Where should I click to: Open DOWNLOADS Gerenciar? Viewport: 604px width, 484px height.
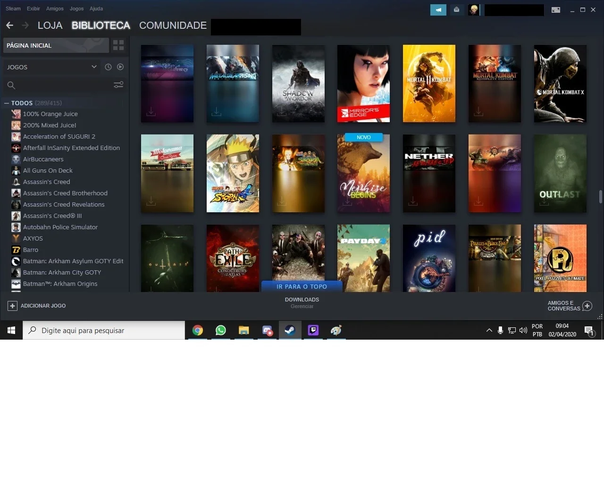tap(302, 303)
